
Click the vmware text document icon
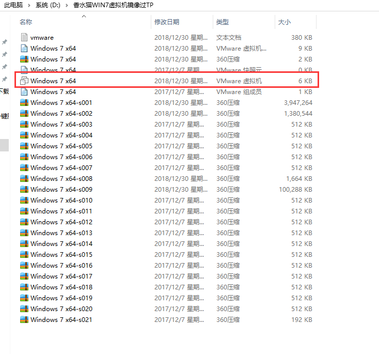(x=24, y=38)
